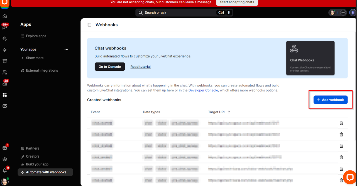Viewport: 357px width, 186px height.
Task: Open Reports with the 28 badge
Action: (x=5, y=83)
